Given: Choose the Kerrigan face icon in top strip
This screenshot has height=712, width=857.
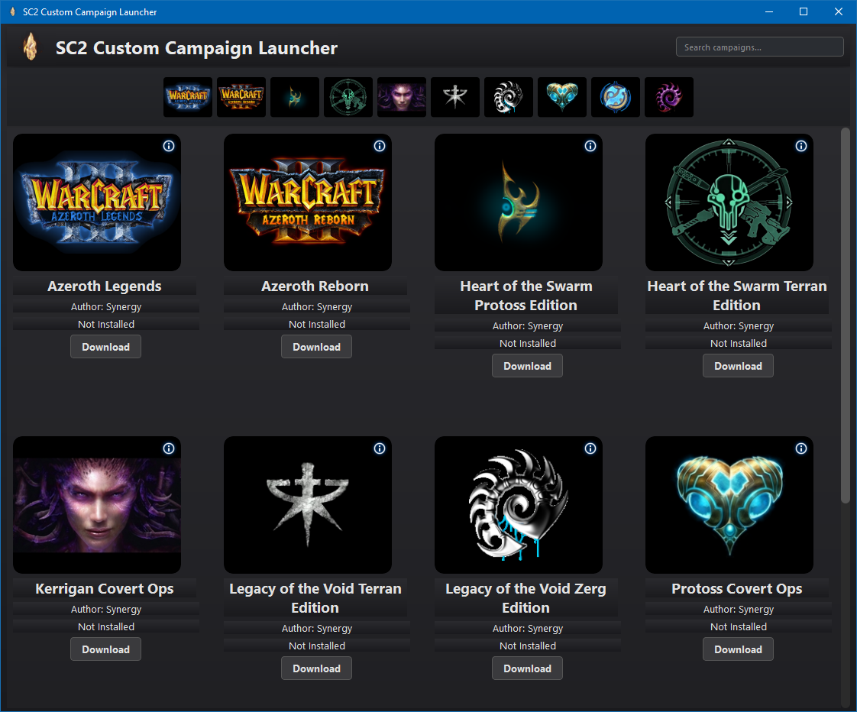Looking at the screenshot, I should tap(402, 97).
